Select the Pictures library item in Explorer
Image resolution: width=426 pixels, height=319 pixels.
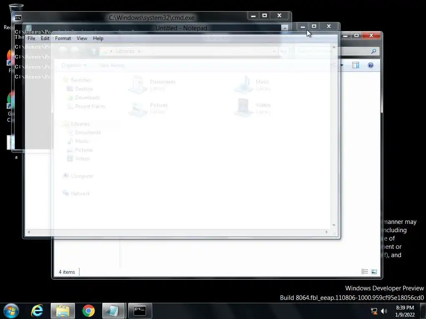149,108
